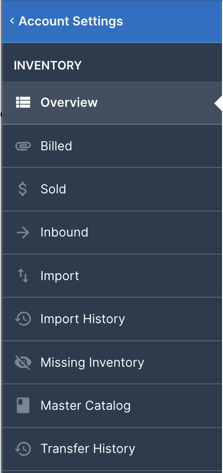This screenshot has height=473, width=223.
Task: Click the Import History clock icon
Action: [23, 319]
